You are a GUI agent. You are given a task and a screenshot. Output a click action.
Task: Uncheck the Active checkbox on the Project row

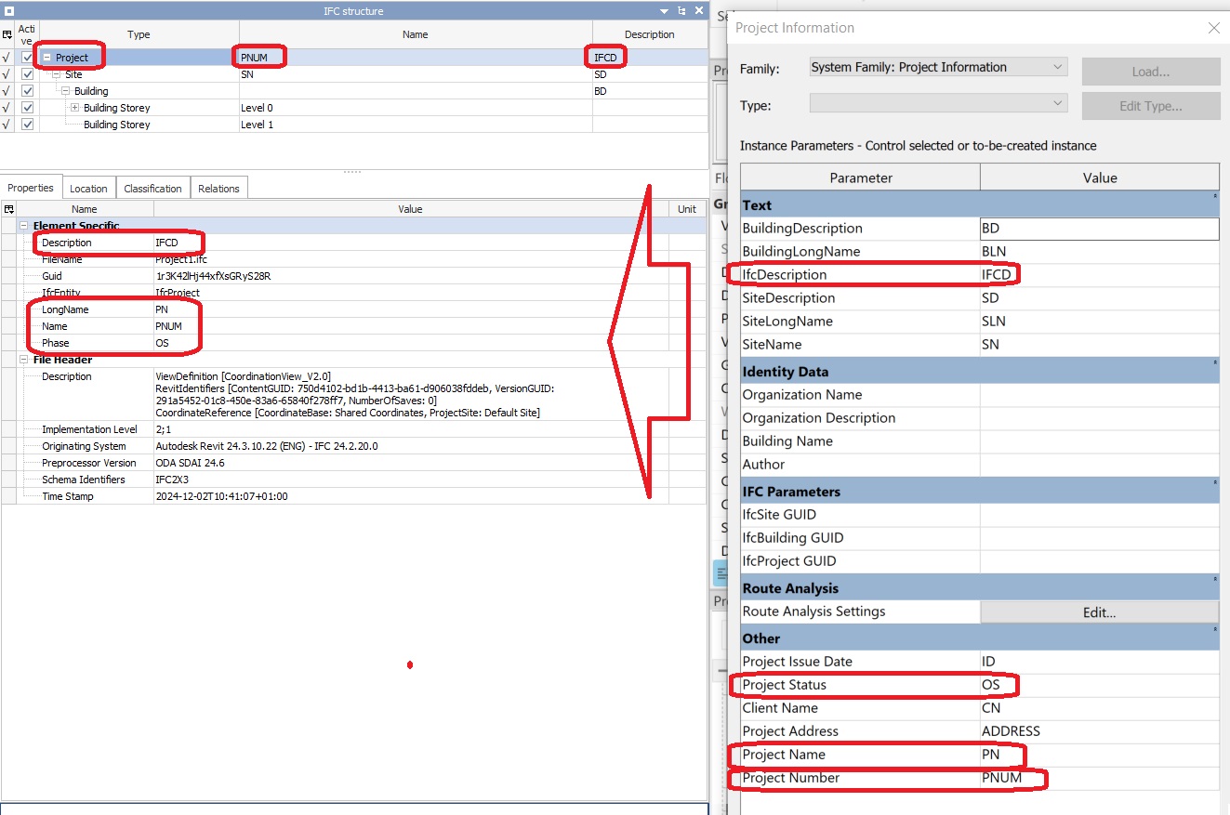(28, 57)
